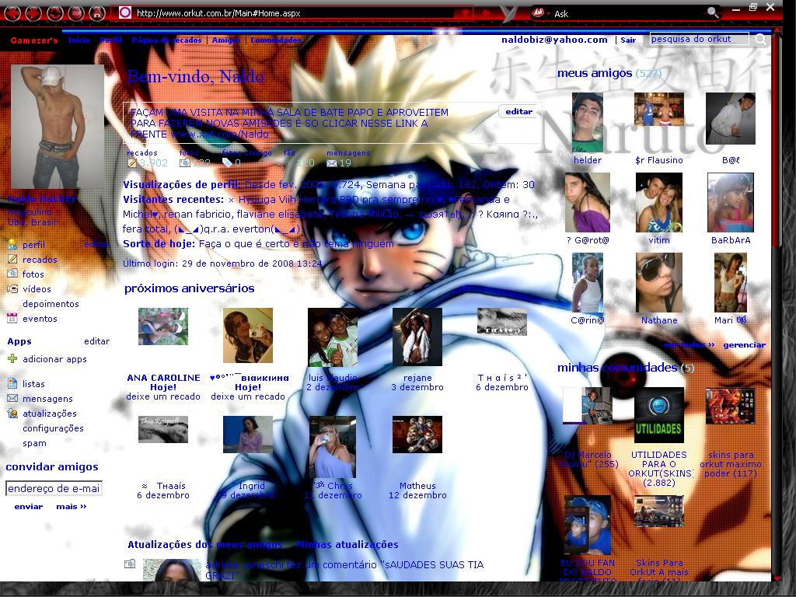Open 'skins para orkut maximo poder' community
This screenshot has height=597, width=796.
point(731,406)
